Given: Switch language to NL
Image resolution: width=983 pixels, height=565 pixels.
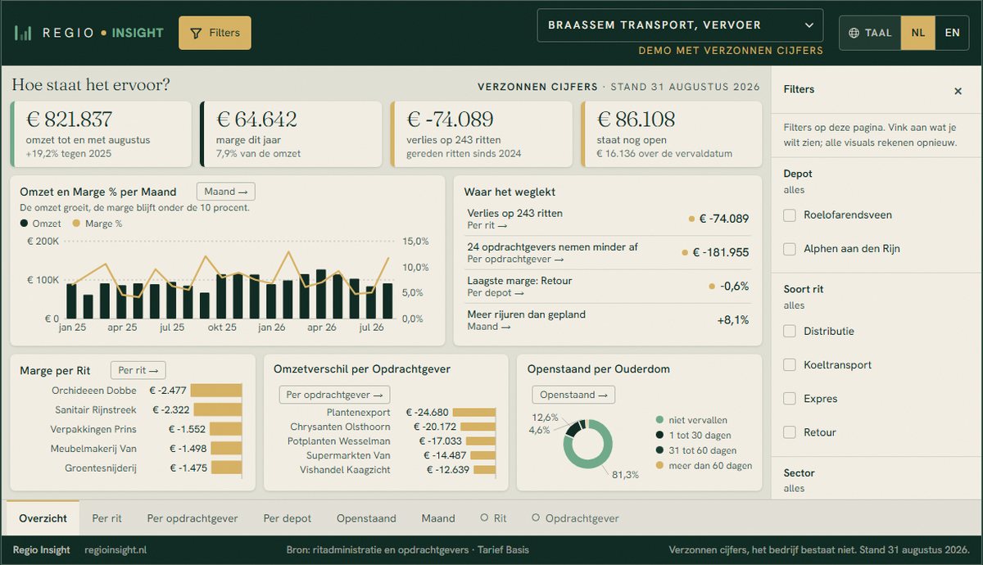Looking at the screenshot, I should [918, 33].
